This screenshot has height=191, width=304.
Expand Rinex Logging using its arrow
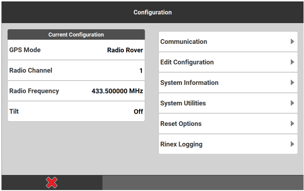coord(292,144)
